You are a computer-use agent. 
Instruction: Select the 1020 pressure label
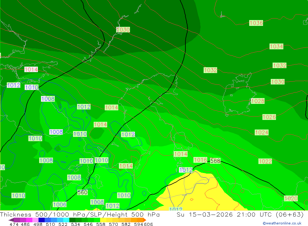[291, 198]
